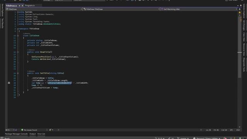Click the Live Share button
This screenshot has width=247, height=139.
(x=232, y=0)
